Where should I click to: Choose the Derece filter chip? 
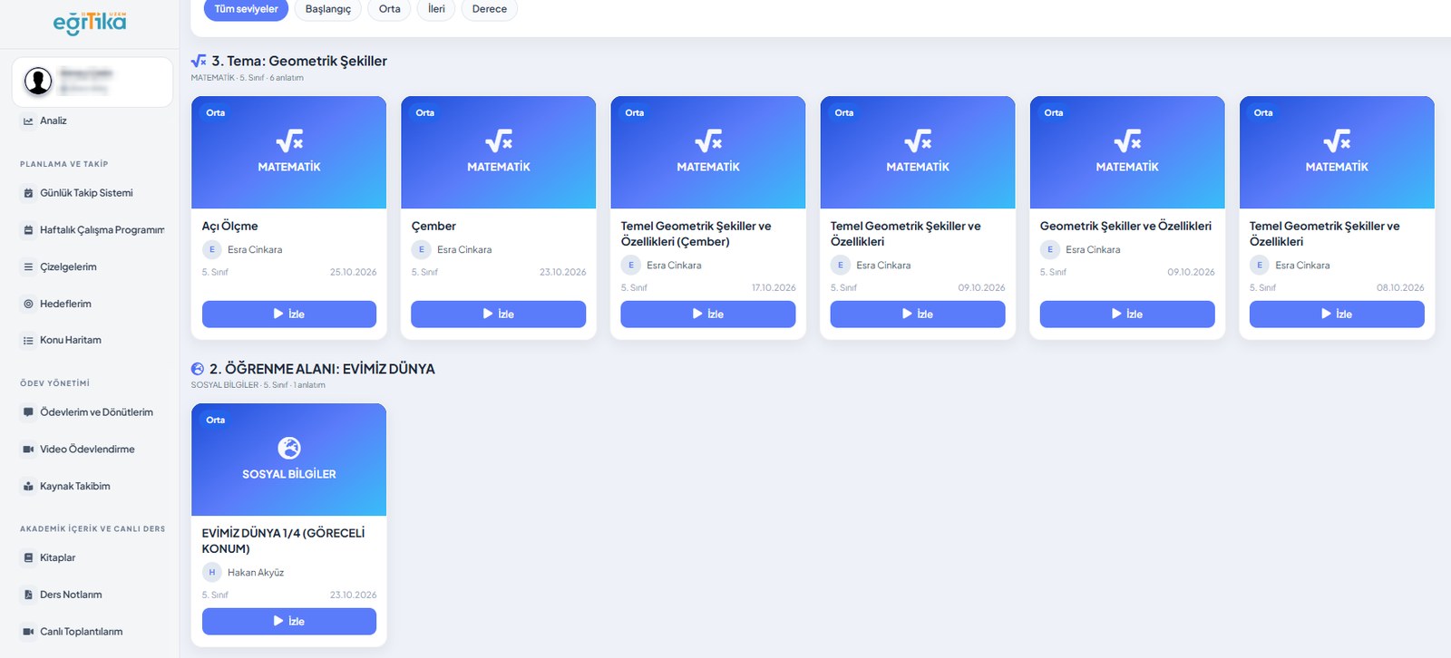tap(490, 9)
